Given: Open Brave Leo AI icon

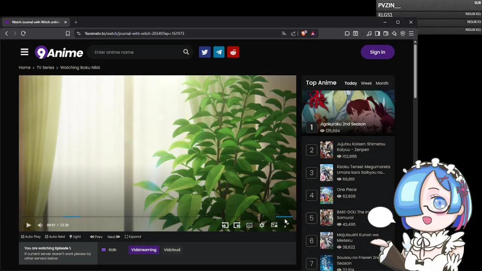Looking at the screenshot, I should click(394, 33).
